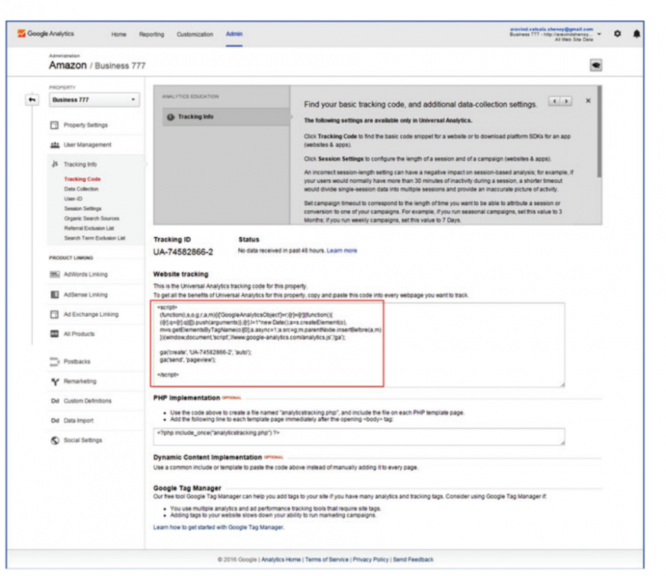
Task: Select Tracking Info in Analytics Education panel
Action: [x=226, y=117]
